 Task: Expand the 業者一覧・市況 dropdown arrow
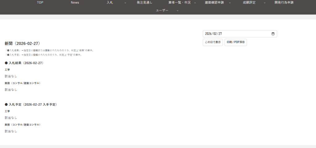pyautogui.click(x=195, y=3)
